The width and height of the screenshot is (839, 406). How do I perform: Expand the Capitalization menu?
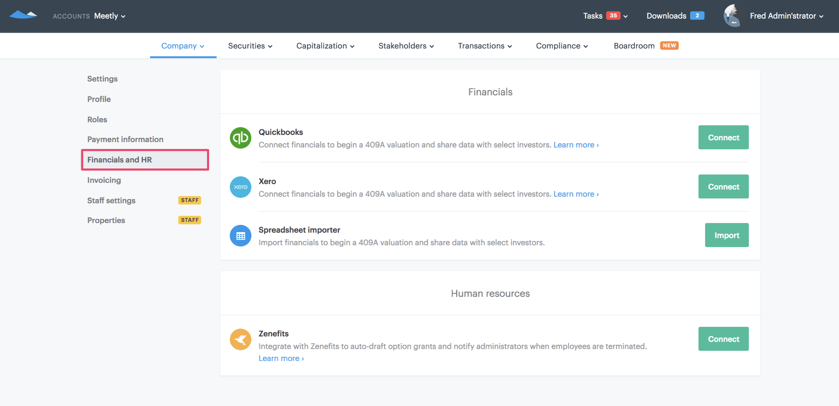pyautogui.click(x=325, y=46)
